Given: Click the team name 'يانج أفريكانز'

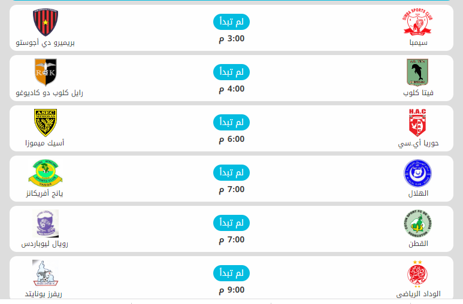Looking at the screenshot, I should (44, 194).
